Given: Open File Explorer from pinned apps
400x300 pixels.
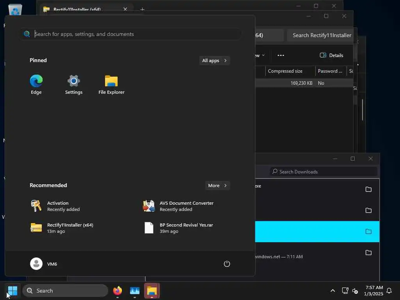Looking at the screenshot, I should tap(111, 85).
